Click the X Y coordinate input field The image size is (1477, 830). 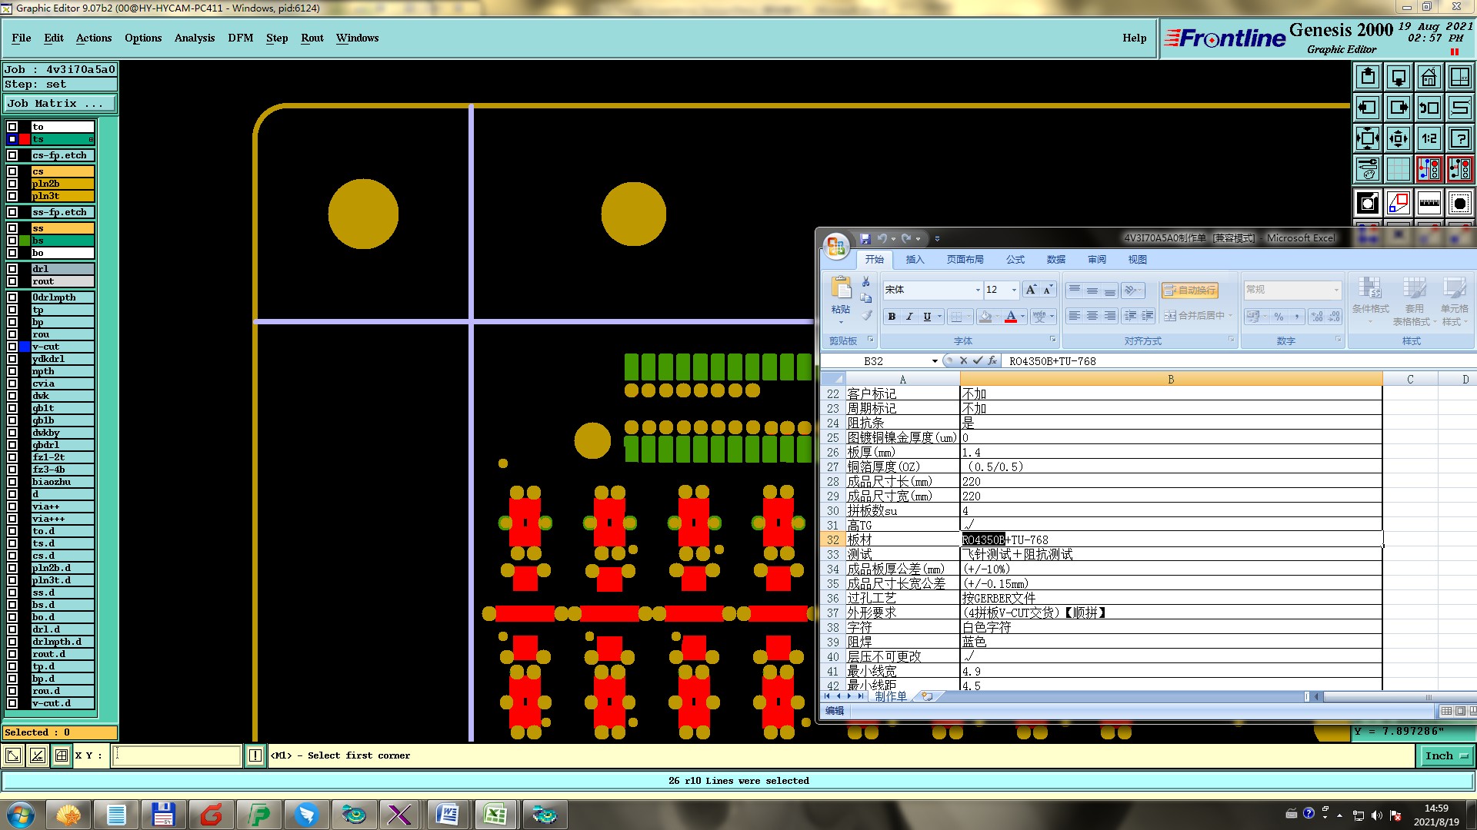coord(177,755)
